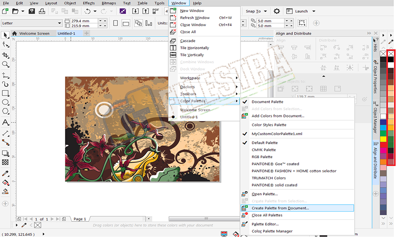Expand the Undo history dropdown arrow

point(95,11)
